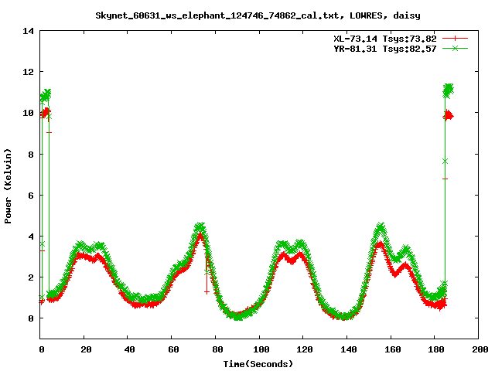The height and width of the screenshot is (371, 495).
Task: Click the x-axis tick label 120
Action: [x=305, y=349]
